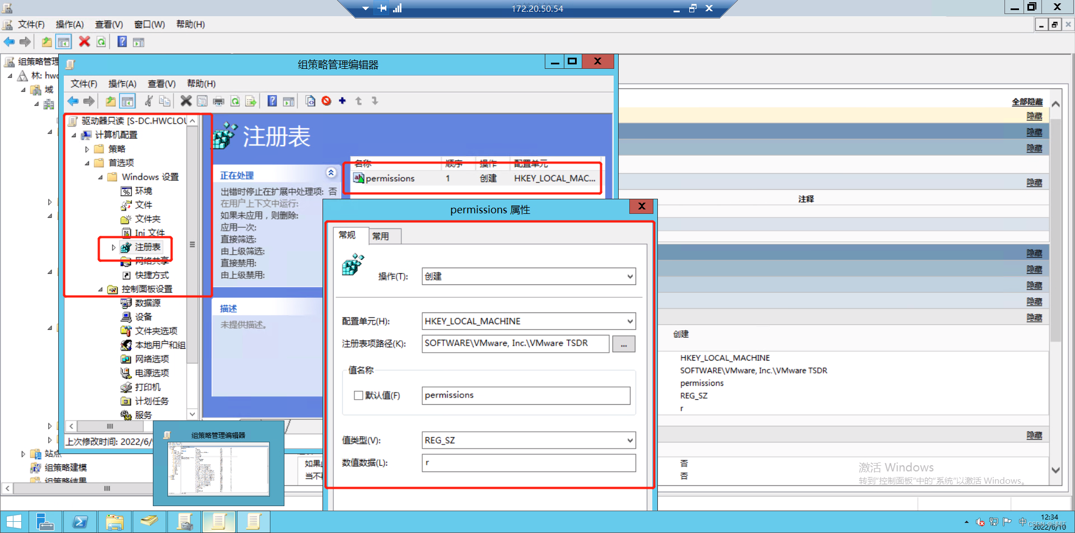Image resolution: width=1075 pixels, height=533 pixels.
Task: Click the back arrow in outer console toolbar
Action: click(9, 41)
